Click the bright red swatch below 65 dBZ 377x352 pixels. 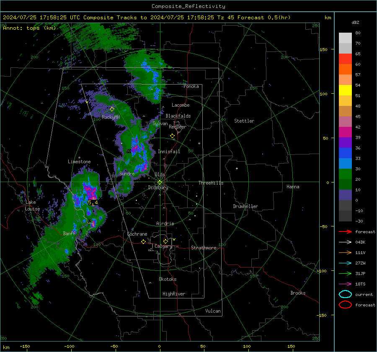[x=345, y=59]
